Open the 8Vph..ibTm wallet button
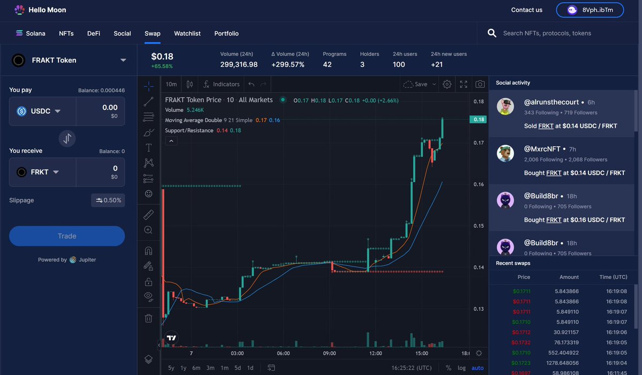 click(x=590, y=10)
